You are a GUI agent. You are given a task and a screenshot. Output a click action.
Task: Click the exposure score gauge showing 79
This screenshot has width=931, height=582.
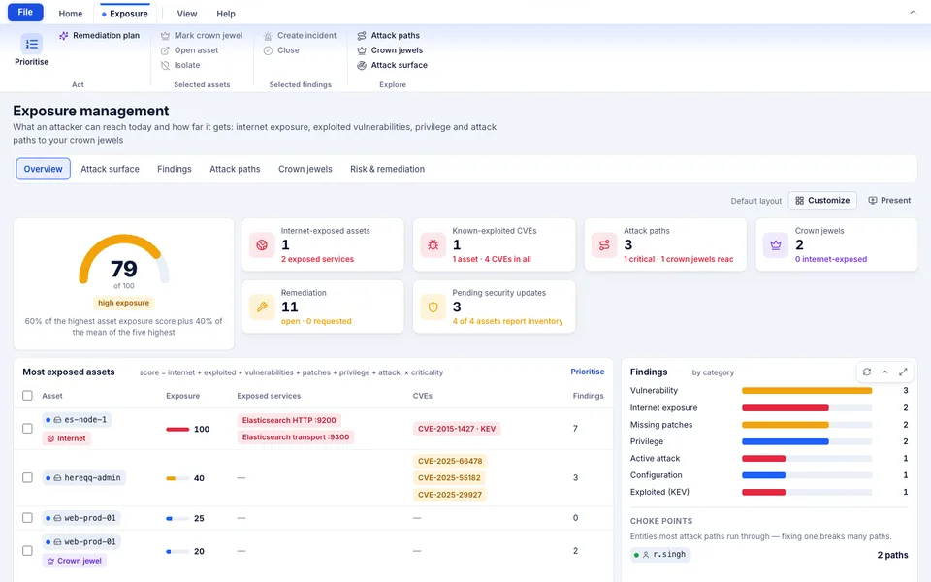click(x=124, y=261)
